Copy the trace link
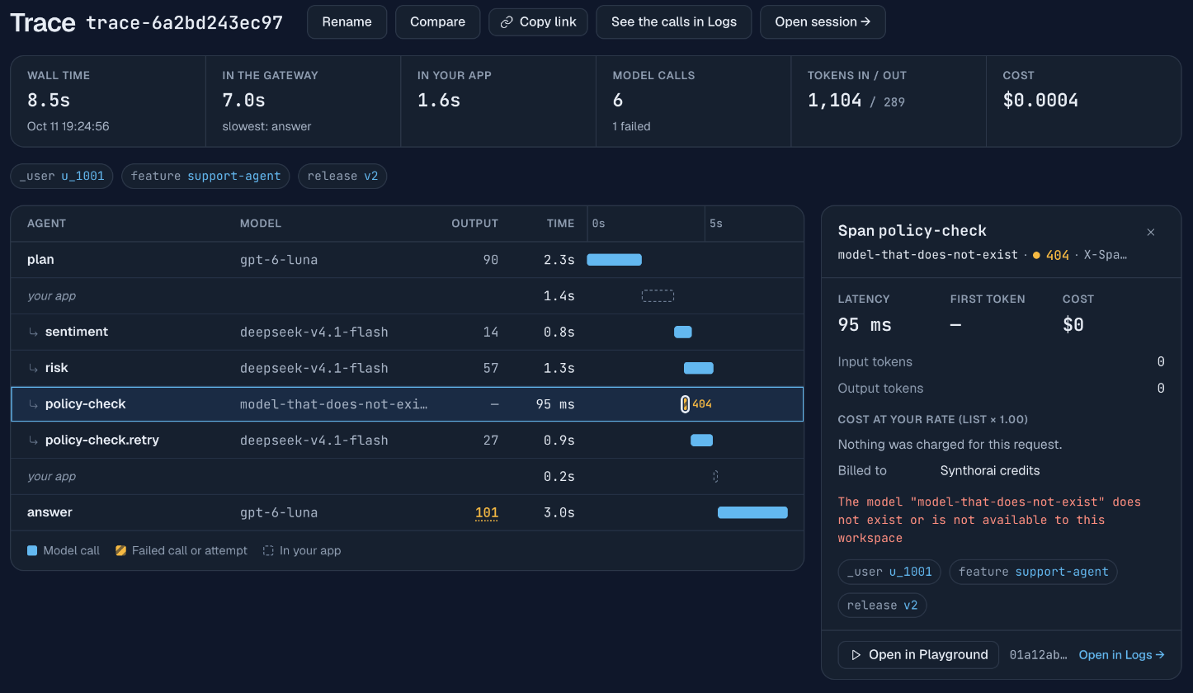 (x=538, y=22)
